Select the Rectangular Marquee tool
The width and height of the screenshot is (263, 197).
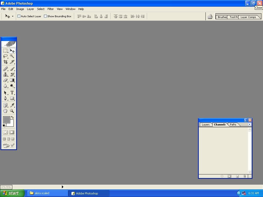point(5,51)
